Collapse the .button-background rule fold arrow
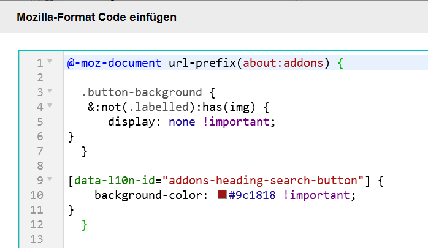428x248 pixels. 50,91
